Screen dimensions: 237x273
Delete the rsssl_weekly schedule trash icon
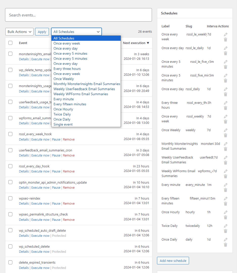(x=226, y=122)
